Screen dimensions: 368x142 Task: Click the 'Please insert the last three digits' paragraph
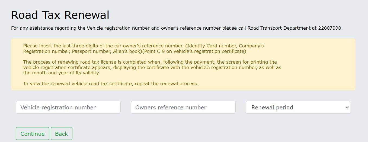(103, 46)
